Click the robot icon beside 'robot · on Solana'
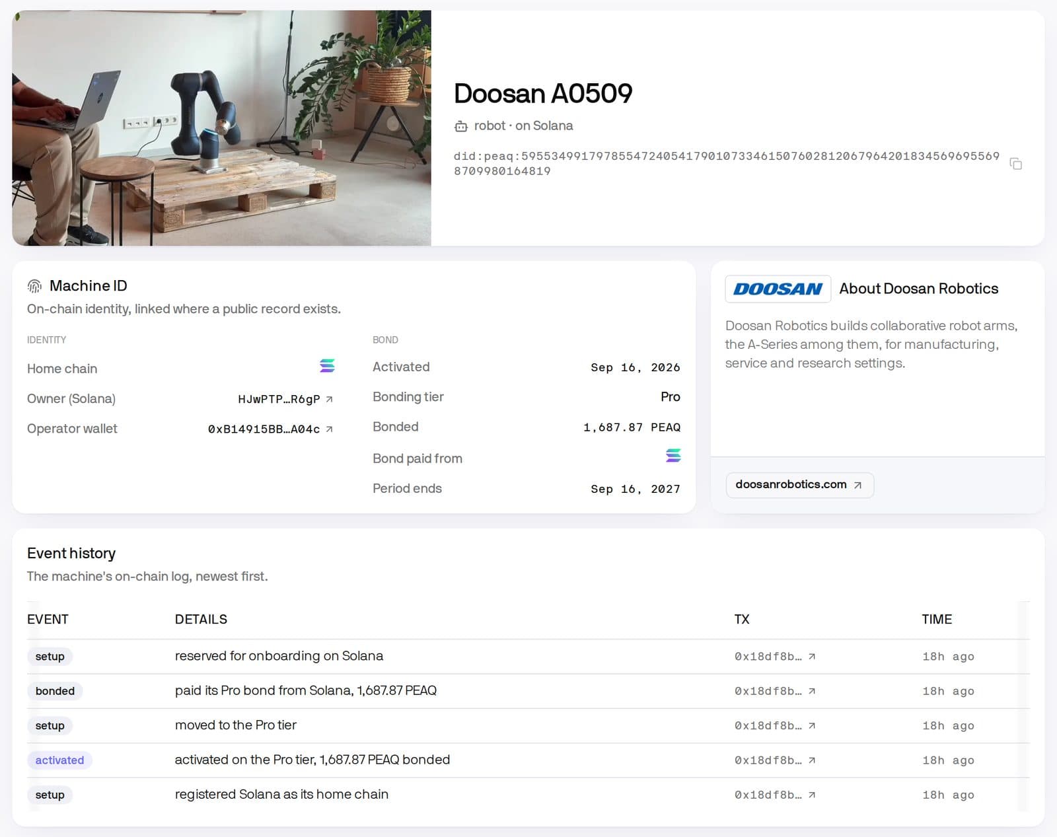This screenshot has height=837, width=1057. 461,126
